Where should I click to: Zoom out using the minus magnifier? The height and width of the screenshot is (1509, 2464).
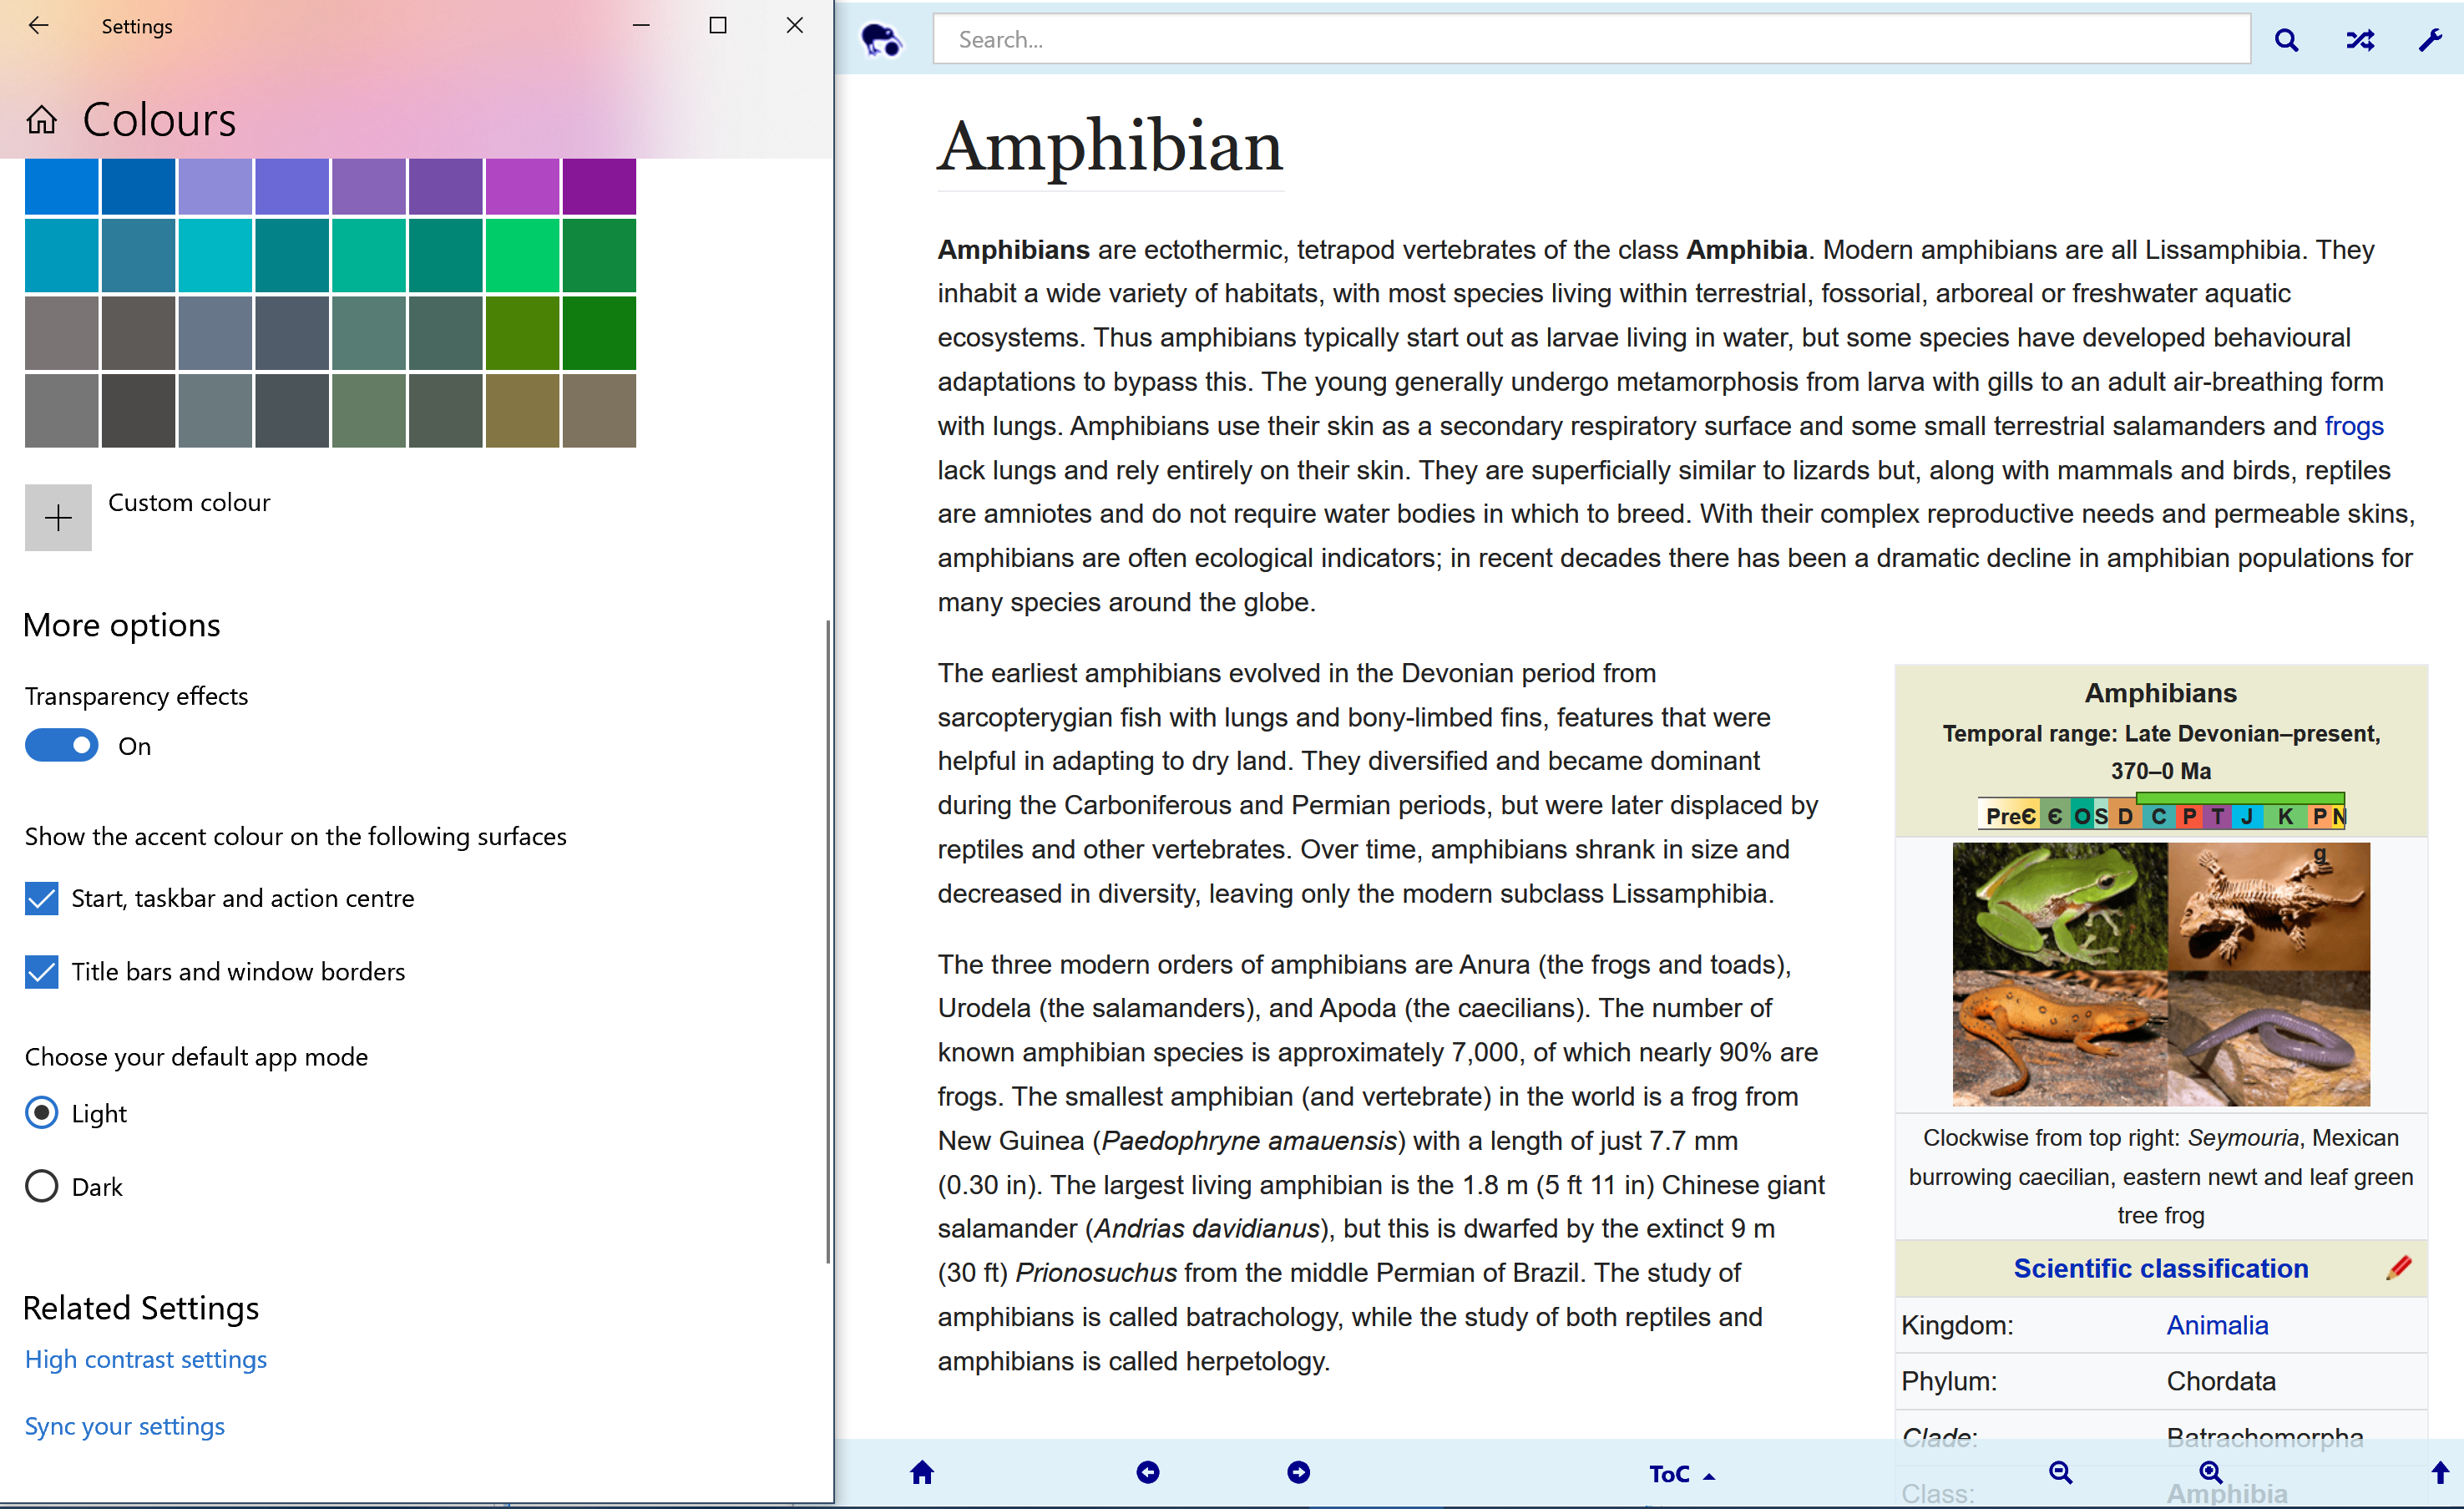2060,1472
